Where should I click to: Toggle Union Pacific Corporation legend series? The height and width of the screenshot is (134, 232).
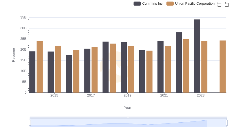tap(191, 3)
